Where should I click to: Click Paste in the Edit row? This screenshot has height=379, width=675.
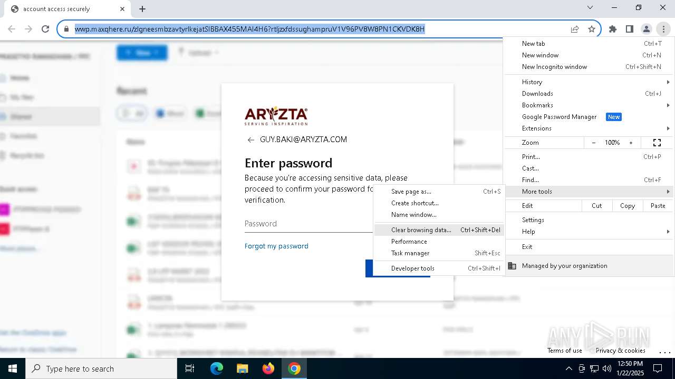click(x=658, y=206)
